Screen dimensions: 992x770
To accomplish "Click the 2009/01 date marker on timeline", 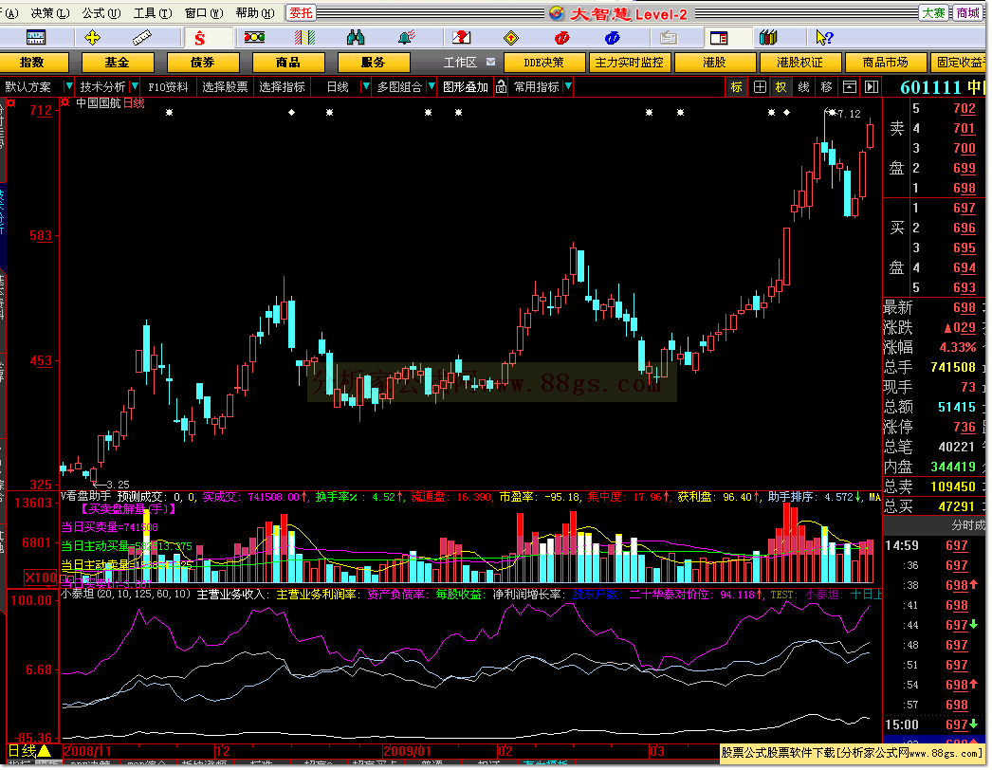I will pos(407,751).
